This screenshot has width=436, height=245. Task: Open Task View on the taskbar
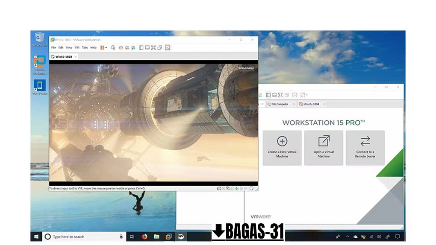coord(132,236)
